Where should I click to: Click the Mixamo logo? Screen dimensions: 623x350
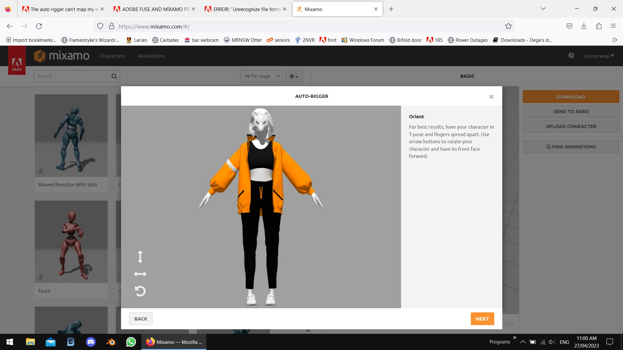pos(62,56)
